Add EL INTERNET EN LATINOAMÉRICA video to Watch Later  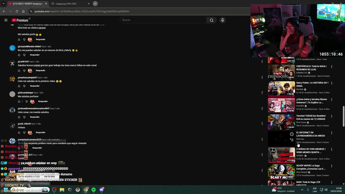pos(292,134)
